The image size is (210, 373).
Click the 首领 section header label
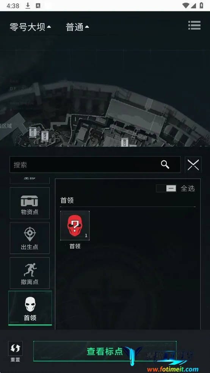pyautogui.click(x=67, y=200)
